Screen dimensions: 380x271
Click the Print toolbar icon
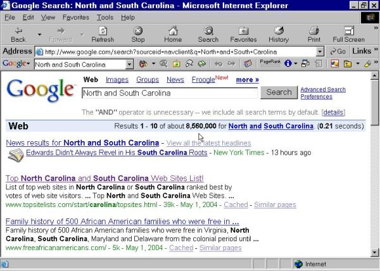click(314, 31)
